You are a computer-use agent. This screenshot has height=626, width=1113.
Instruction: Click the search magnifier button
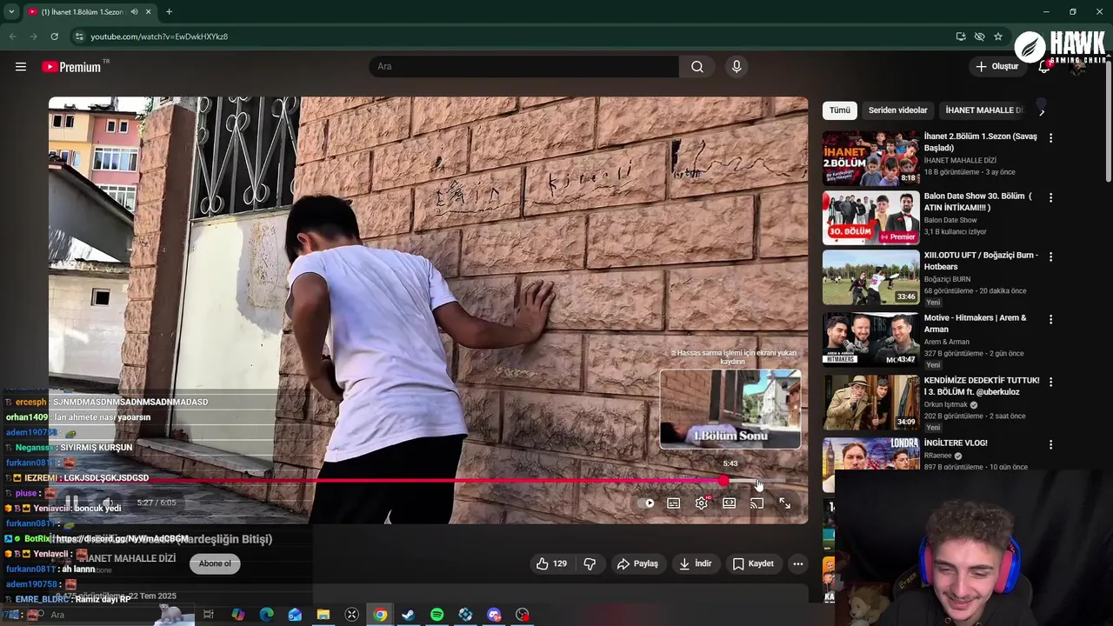point(697,67)
